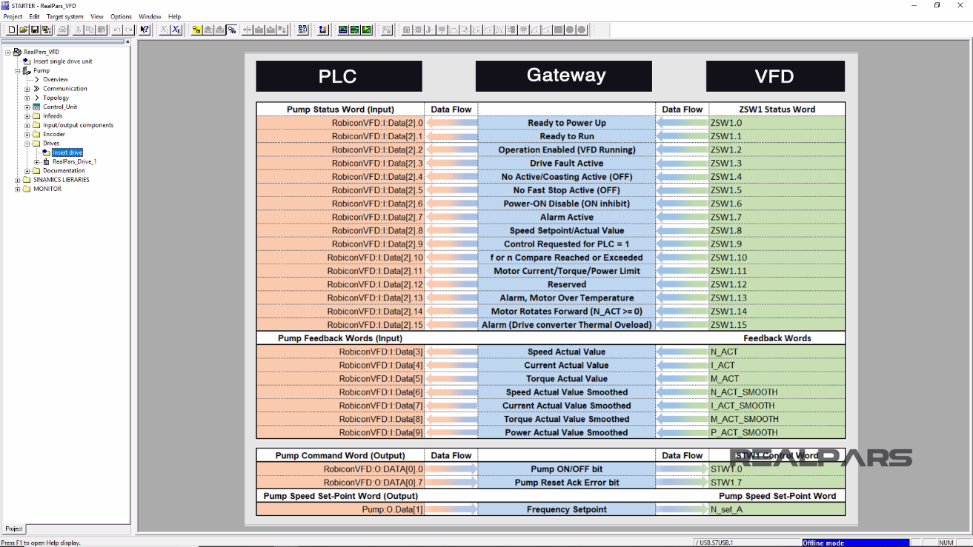Open the View menu
973x547 pixels.
coord(97,16)
